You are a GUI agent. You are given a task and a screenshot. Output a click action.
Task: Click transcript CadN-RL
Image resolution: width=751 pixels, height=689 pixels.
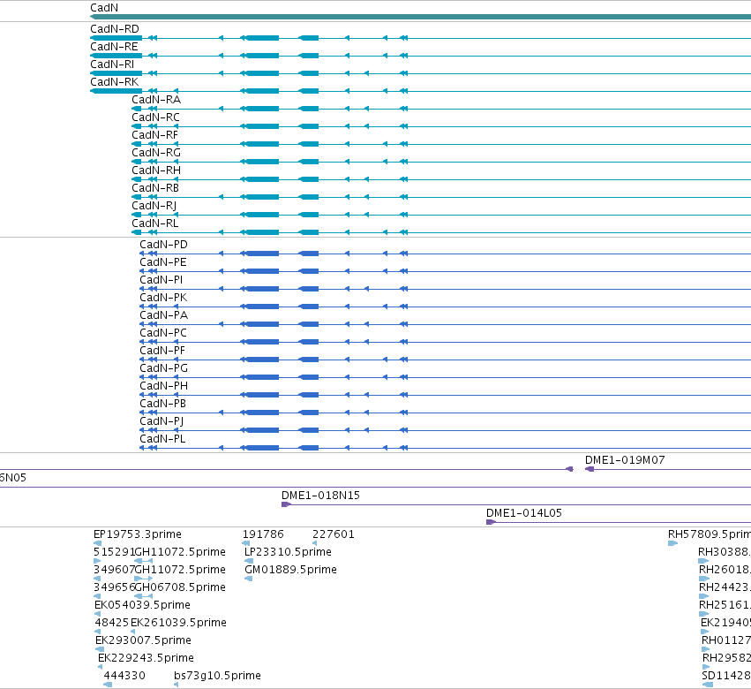click(x=154, y=223)
